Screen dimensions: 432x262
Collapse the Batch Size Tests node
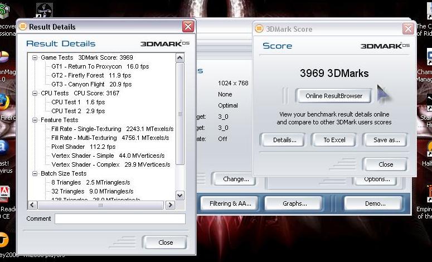click(35, 173)
